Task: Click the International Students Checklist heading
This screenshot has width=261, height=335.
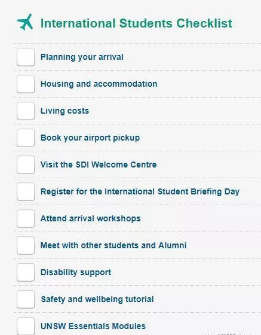Action: click(x=136, y=23)
